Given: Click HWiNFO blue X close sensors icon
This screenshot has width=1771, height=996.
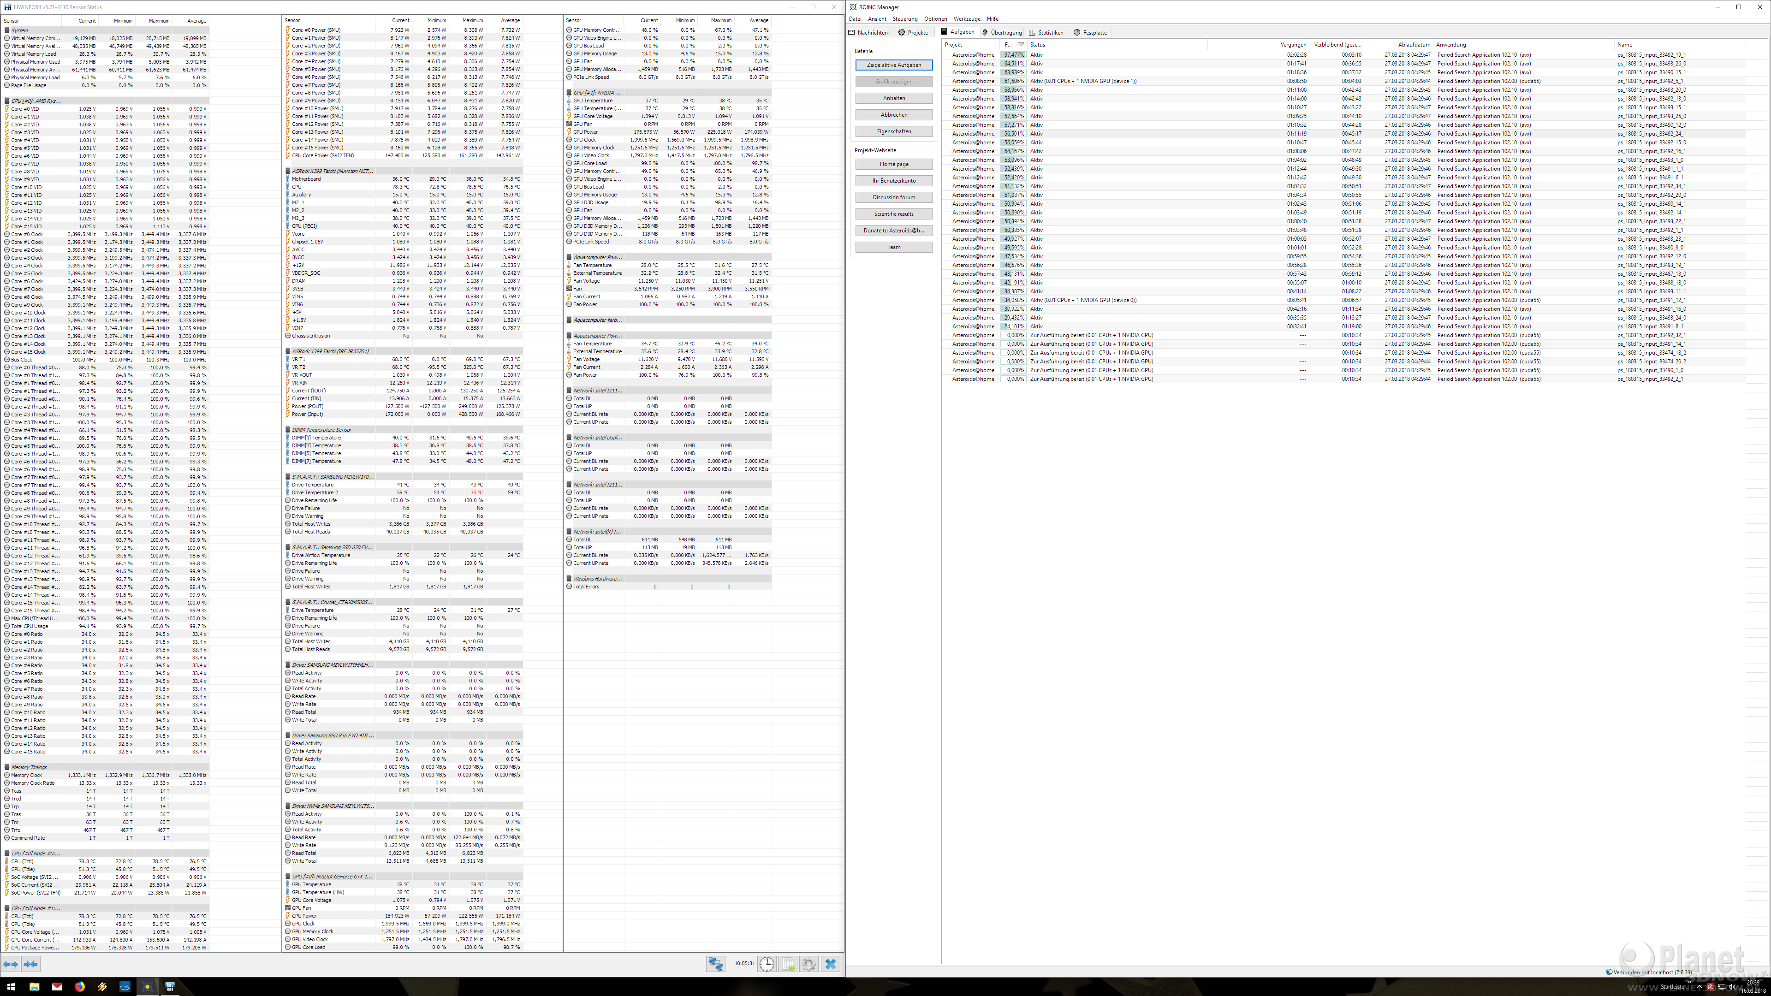Looking at the screenshot, I should (x=831, y=964).
